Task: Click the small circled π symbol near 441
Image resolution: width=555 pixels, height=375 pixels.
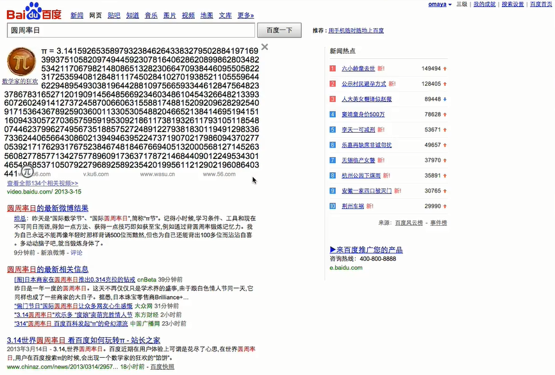Action: click(28, 172)
